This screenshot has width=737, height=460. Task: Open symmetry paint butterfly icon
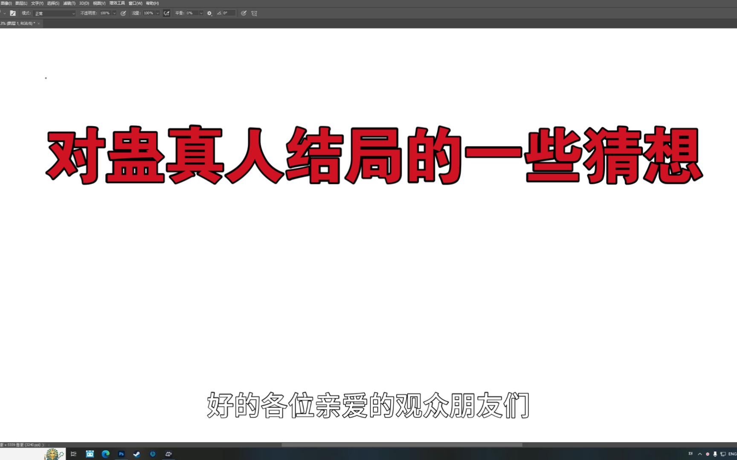tap(254, 13)
